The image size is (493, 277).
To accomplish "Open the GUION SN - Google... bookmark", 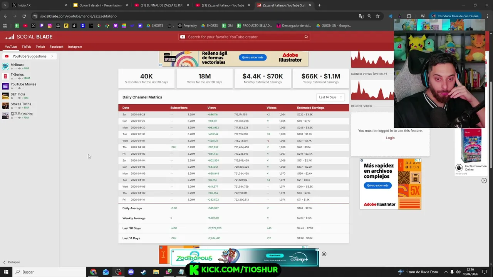I will [334, 26].
